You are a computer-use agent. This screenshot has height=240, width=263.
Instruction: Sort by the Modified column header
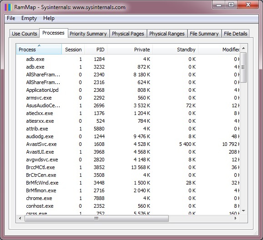(x=219, y=50)
